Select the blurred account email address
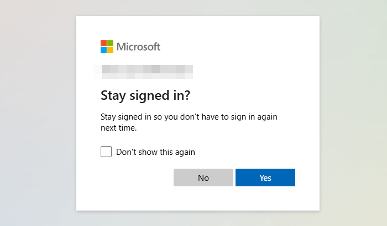Screen dimensions: 387x226 [143, 69]
